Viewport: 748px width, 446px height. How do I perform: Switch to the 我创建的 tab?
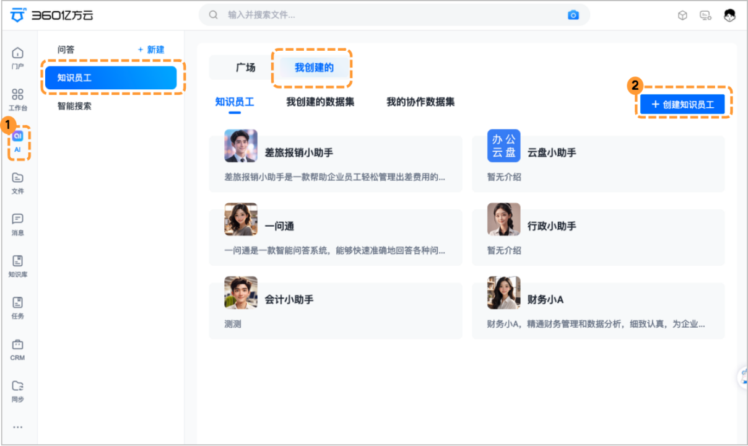[x=314, y=68]
